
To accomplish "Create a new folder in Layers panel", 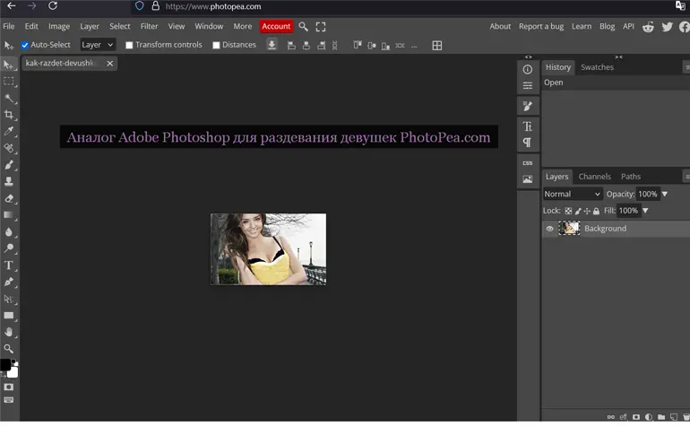I will 661,417.
